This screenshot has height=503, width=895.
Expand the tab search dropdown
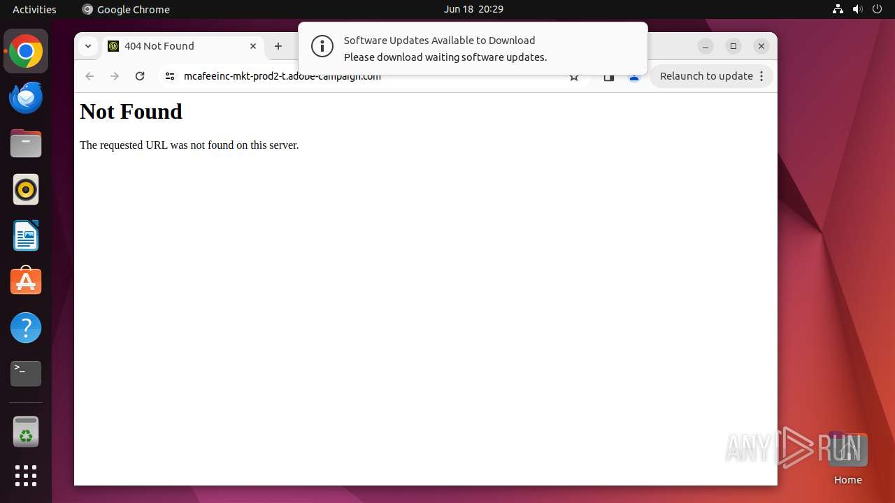(88, 46)
